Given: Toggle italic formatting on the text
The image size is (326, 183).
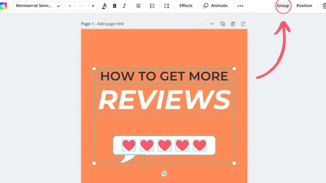Looking at the screenshot, I should [124, 5].
